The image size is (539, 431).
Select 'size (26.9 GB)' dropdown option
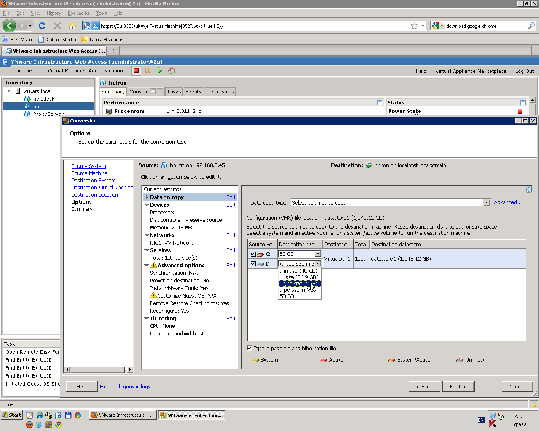click(300, 277)
